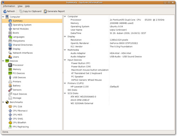The width and height of the screenshot is (177, 136).
Task: Click the Copy to Clipboard icon
Action: pyautogui.click(x=21, y=11)
